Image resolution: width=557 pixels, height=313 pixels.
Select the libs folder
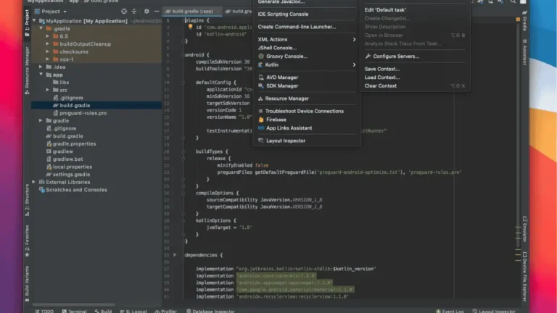tap(61, 83)
